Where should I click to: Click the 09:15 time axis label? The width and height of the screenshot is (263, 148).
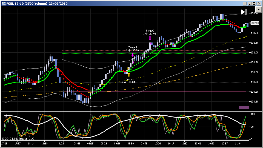click(90, 143)
